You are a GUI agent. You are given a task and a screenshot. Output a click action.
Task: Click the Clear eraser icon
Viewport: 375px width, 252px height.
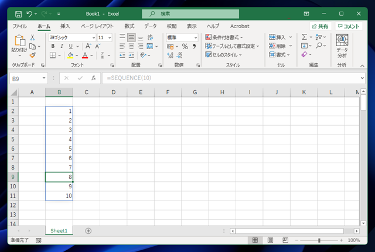(304, 54)
